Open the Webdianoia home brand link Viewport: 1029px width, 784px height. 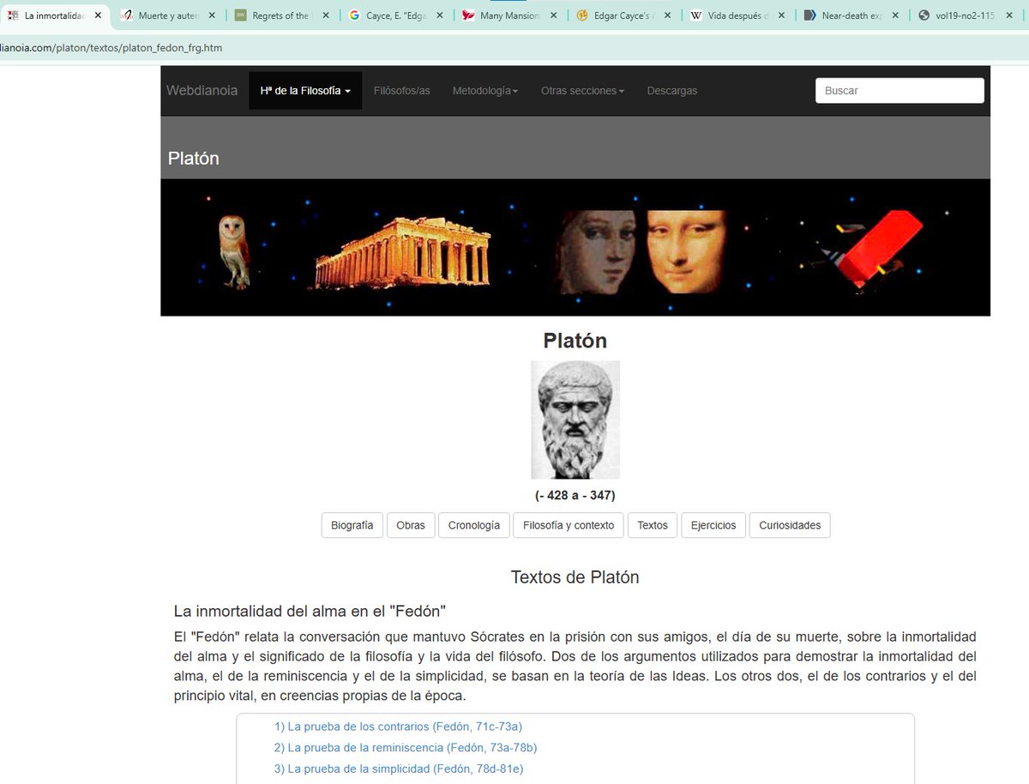[202, 91]
